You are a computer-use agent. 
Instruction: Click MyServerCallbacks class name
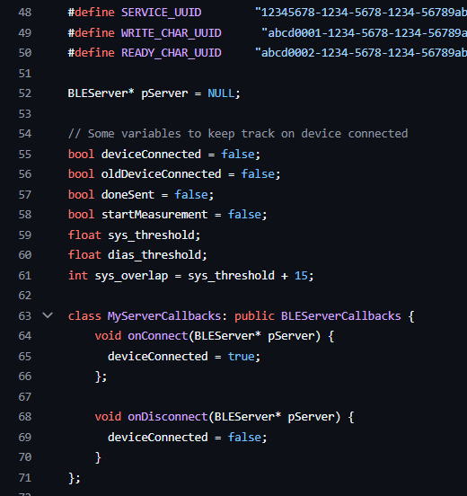164,316
